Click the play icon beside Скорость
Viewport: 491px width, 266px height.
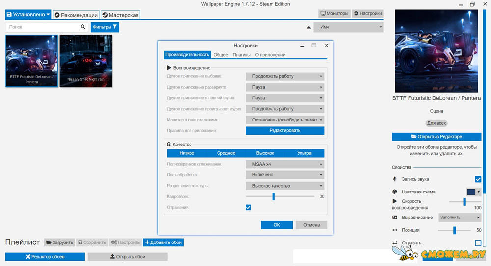[x=395, y=201]
